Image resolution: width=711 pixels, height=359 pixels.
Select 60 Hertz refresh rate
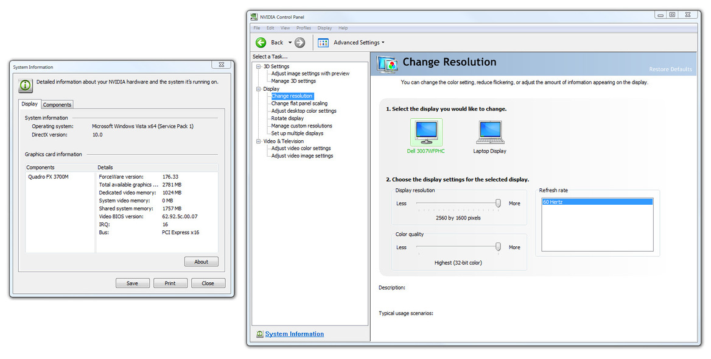tap(597, 202)
